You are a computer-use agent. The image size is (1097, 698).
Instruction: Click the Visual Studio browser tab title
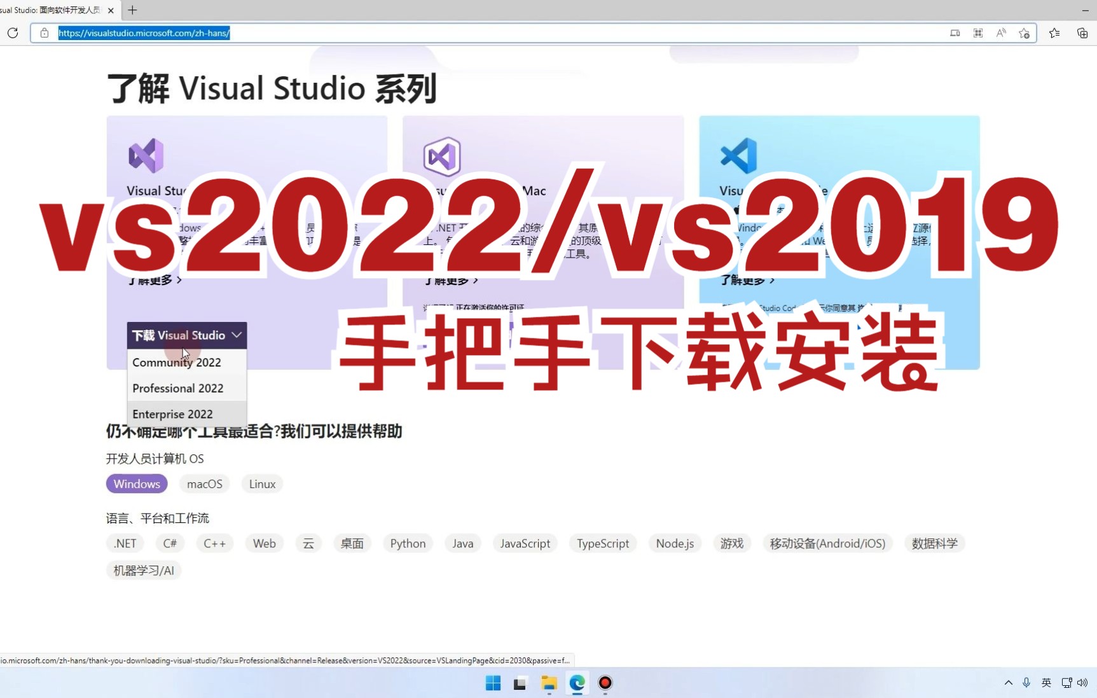(50, 10)
